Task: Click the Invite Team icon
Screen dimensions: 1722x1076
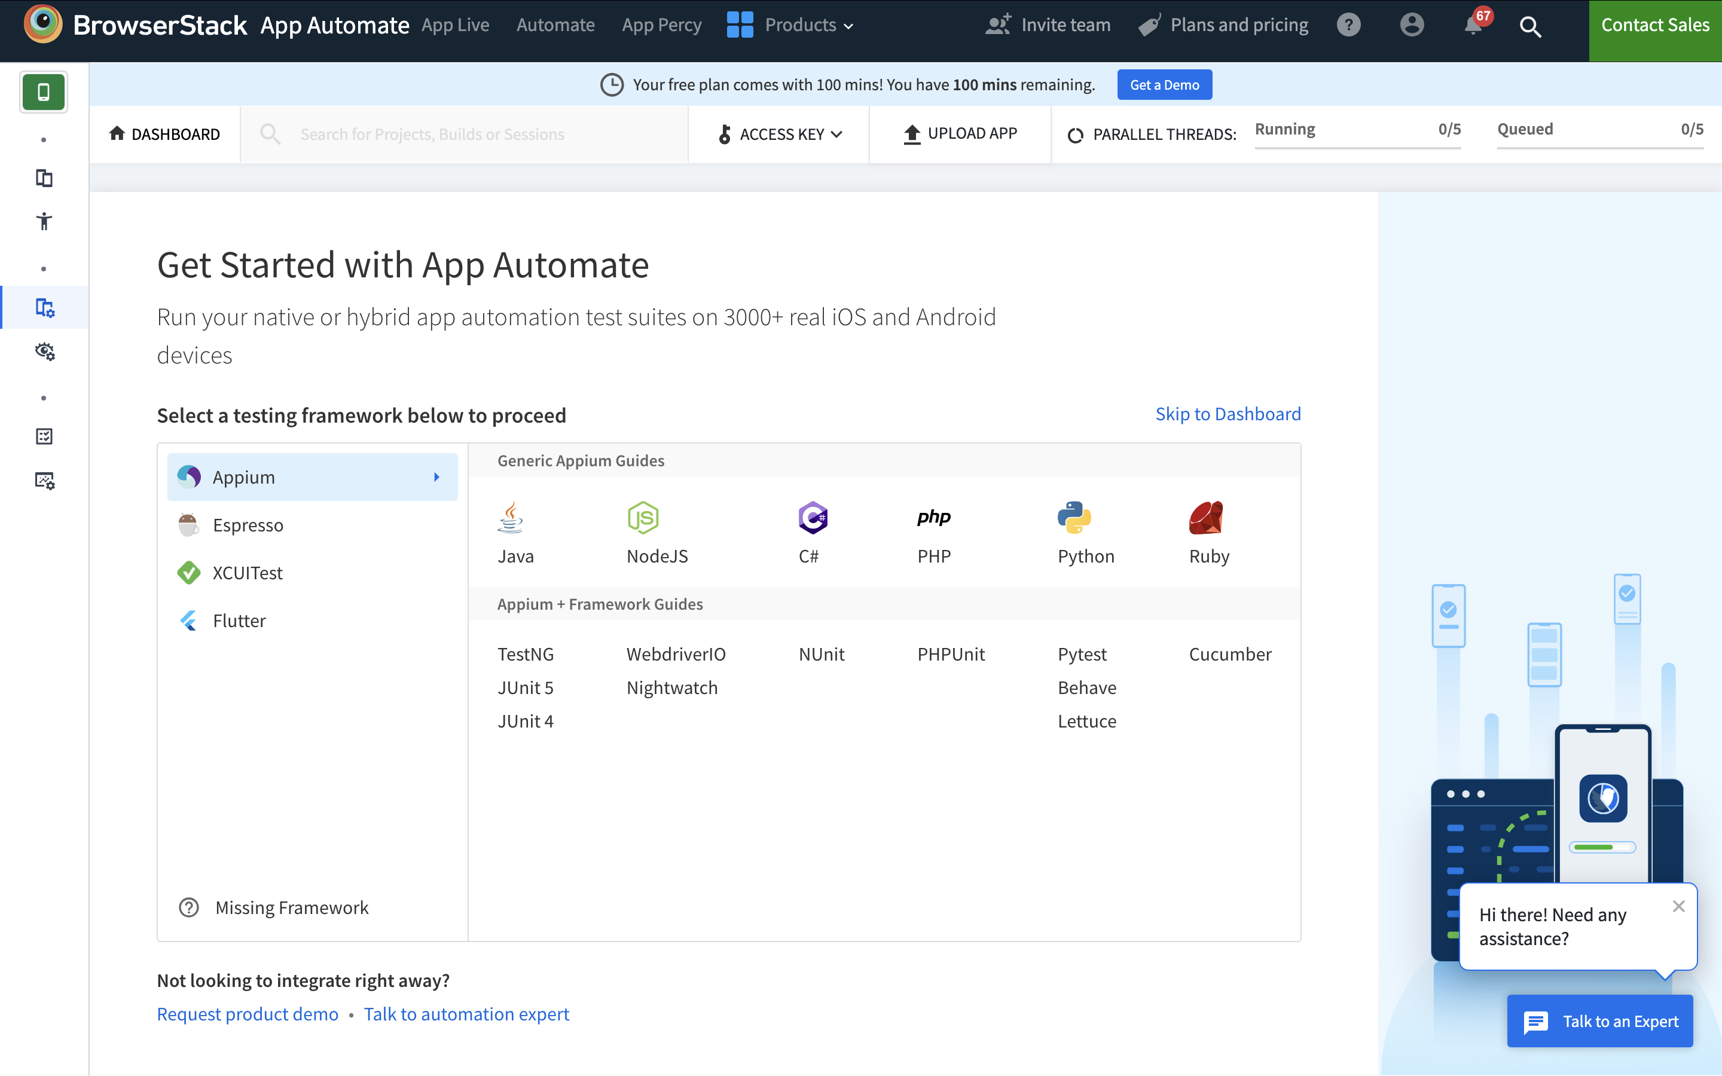Action: (x=998, y=25)
